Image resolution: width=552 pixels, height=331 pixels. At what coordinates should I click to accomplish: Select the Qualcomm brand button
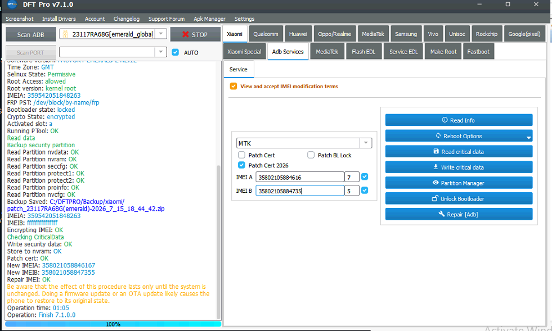[266, 34]
